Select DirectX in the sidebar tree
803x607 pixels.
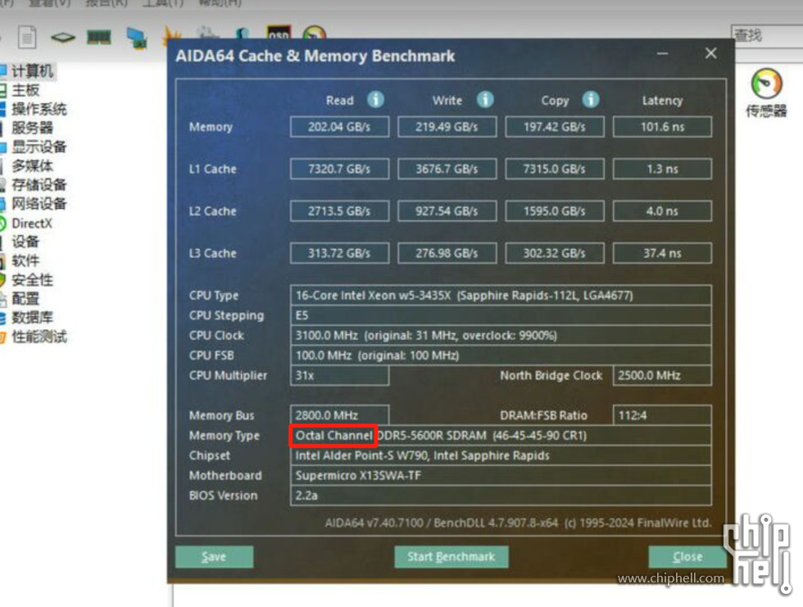coord(31,223)
